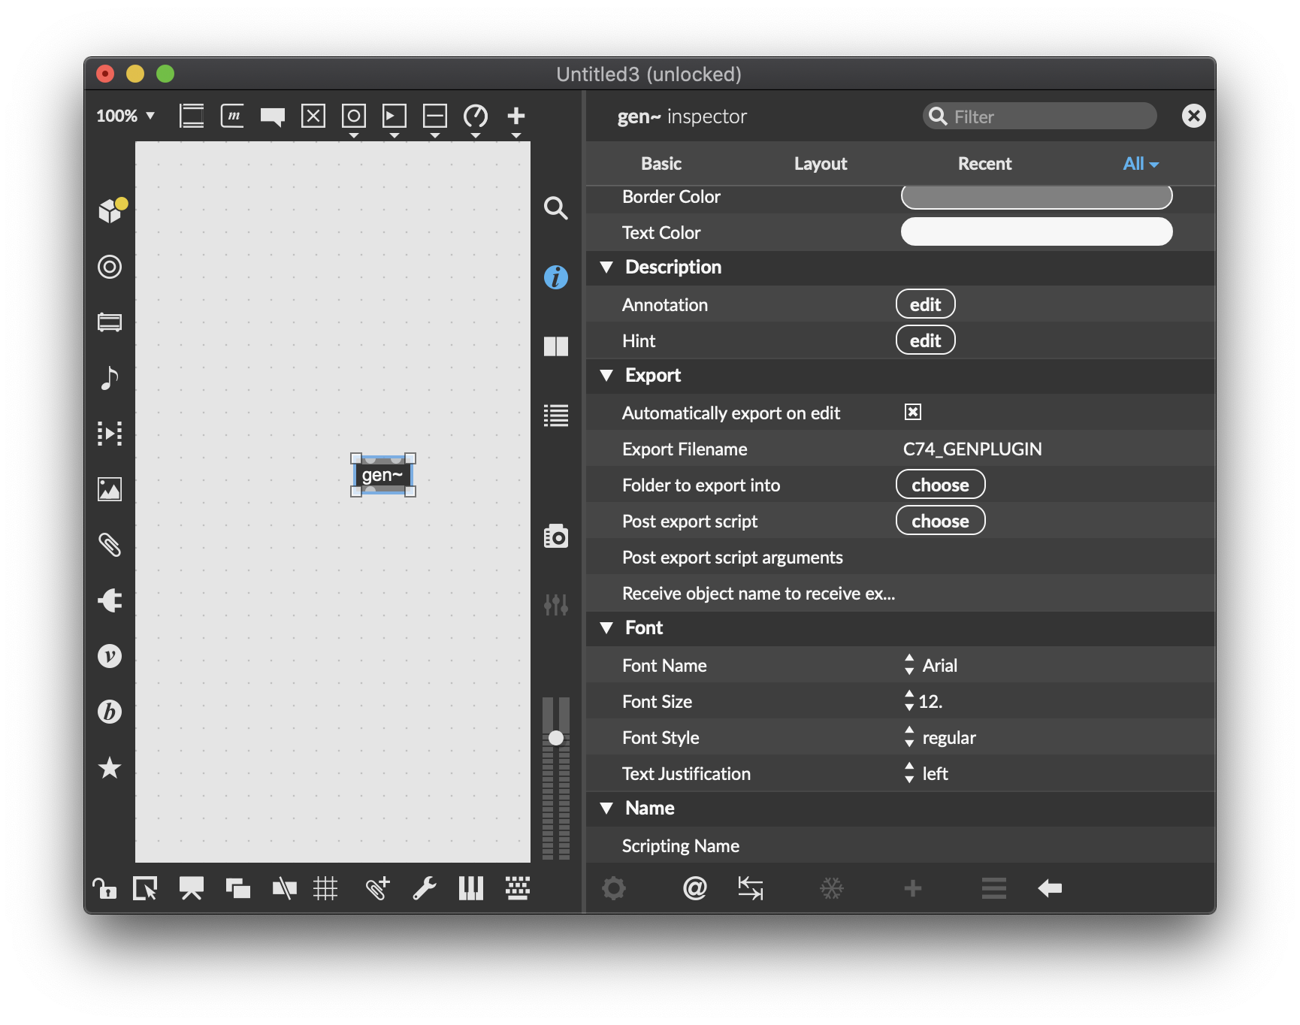Viewport: 1300px width, 1025px height.
Task: Open the paperclip Snippets browser
Action: pyautogui.click(x=110, y=545)
